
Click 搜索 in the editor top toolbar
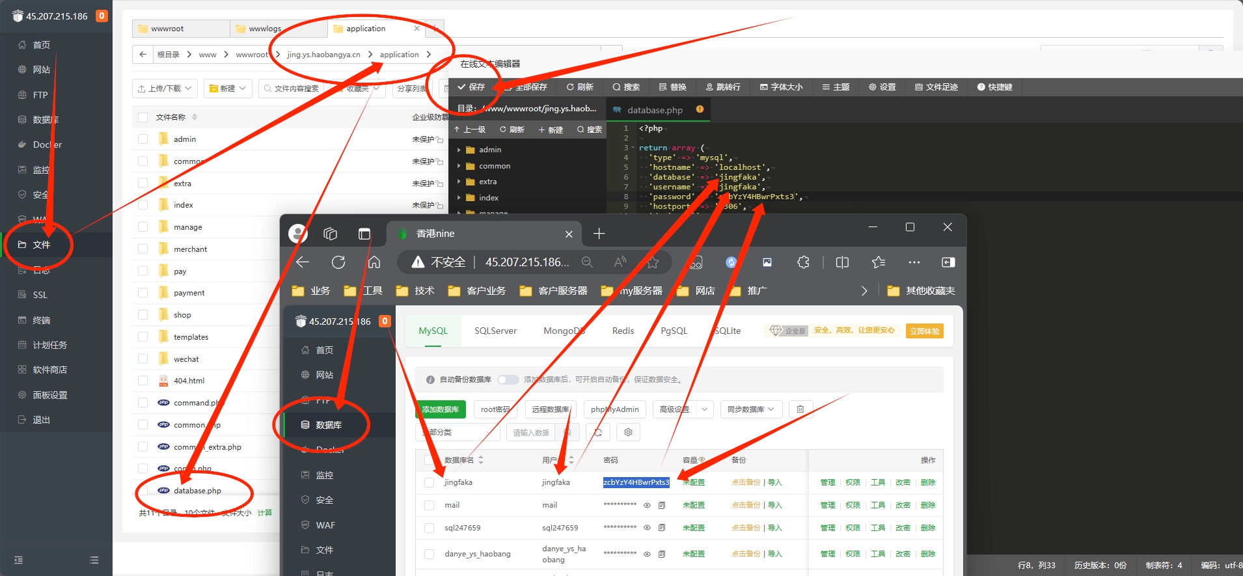pos(626,87)
